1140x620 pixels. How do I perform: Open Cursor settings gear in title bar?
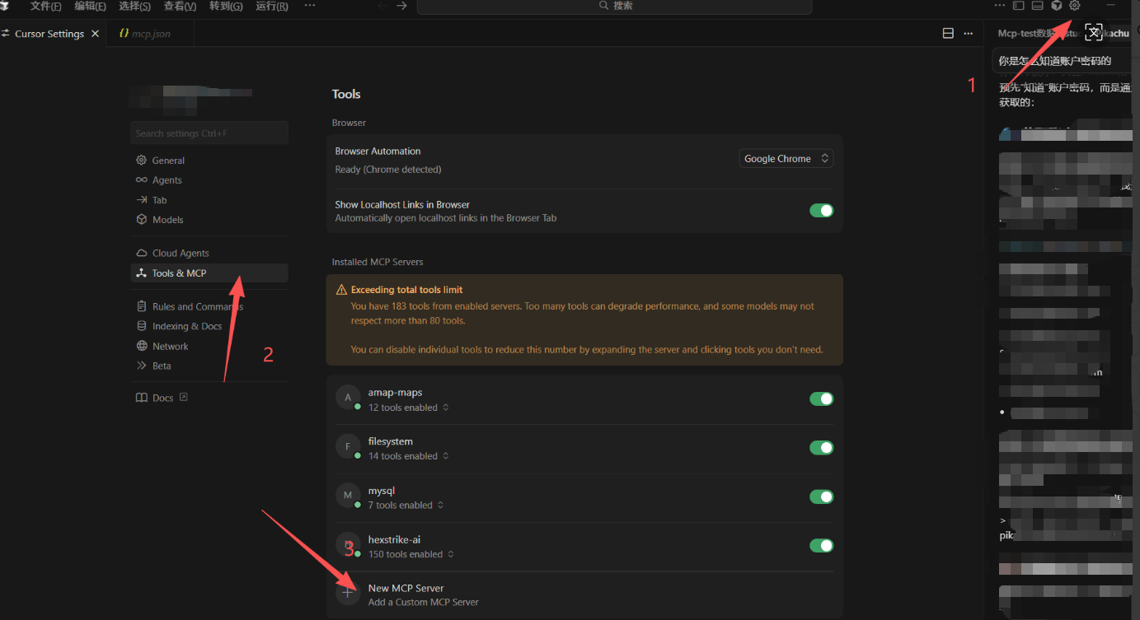1075,6
